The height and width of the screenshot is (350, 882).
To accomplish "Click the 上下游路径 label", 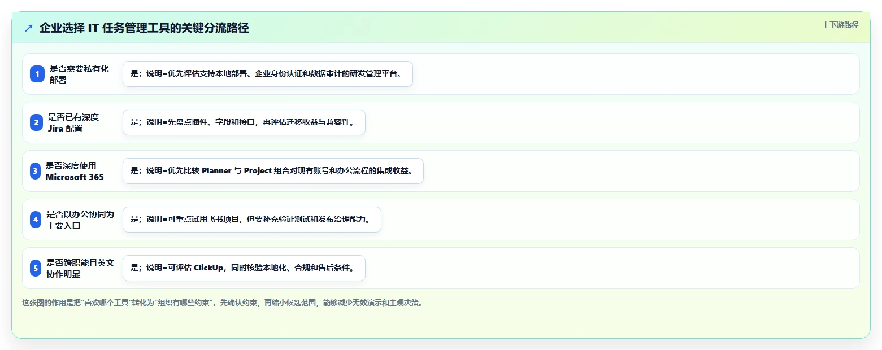I will pos(840,25).
